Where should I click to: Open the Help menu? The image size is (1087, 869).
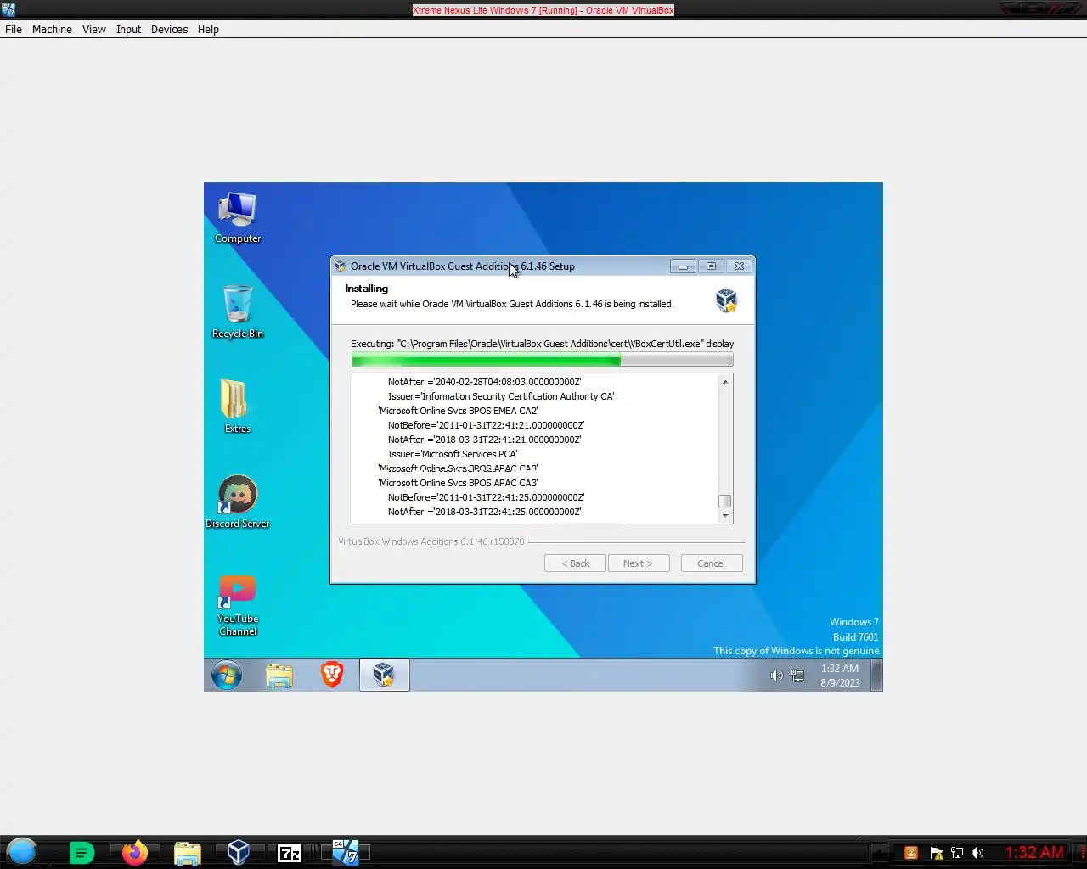click(208, 29)
